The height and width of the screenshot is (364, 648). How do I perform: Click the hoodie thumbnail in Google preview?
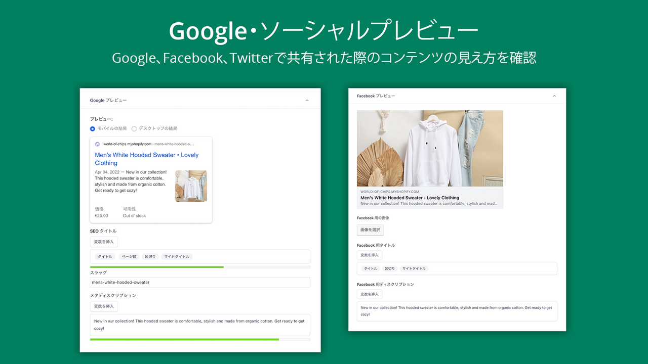point(191,186)
